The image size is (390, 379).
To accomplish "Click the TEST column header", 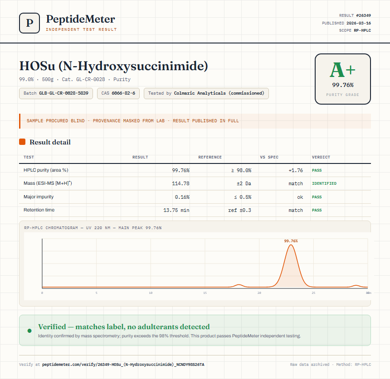I will point(29,157).
